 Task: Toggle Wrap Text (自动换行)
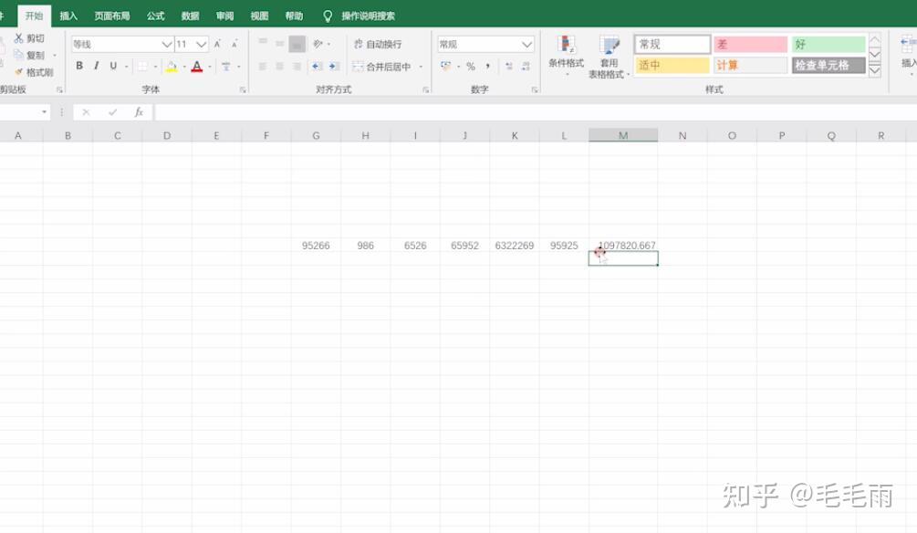[378, 44]
